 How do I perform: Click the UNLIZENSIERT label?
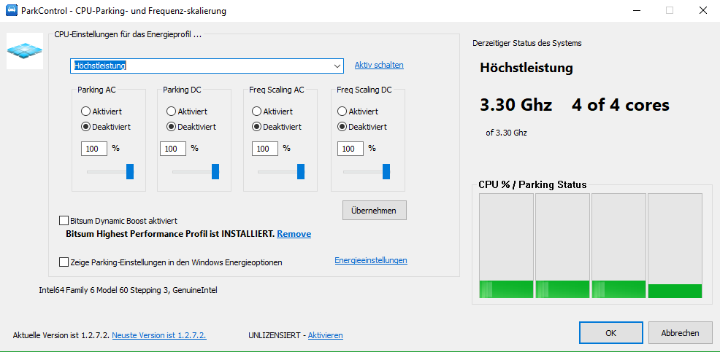pos(274,335)
